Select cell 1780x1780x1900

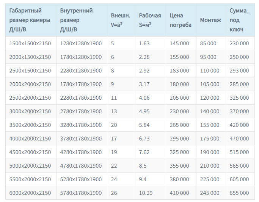coord(81,84)
